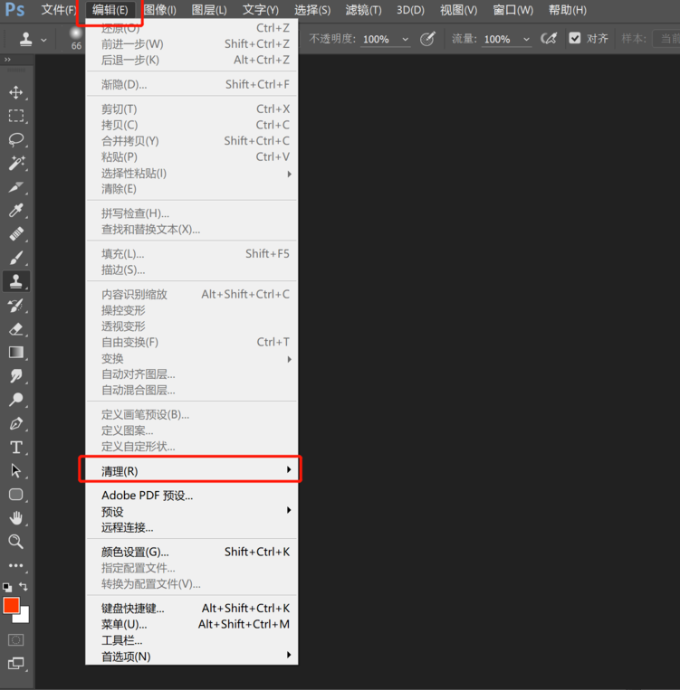Select the Pen tool
Screen dimensions: 680x690
[16, 423]
